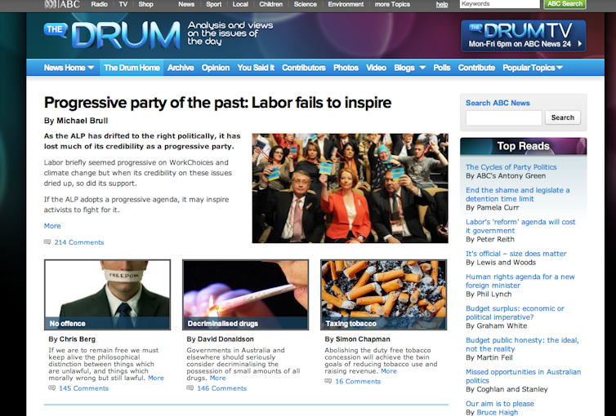This screenshot has width=616, height=416.
Task: Open the No offence article thumbnail
Action: [x=107, y=294]
